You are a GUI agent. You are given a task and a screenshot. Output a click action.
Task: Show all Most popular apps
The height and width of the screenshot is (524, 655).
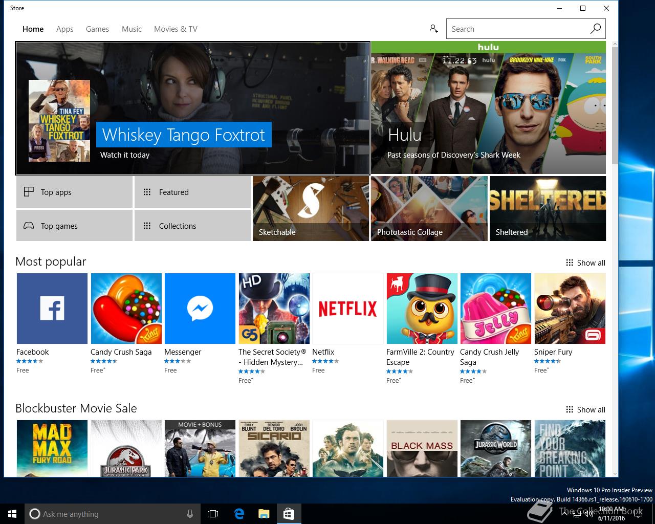coord(585,263)
